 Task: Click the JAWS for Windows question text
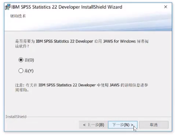tap(82, 44)
